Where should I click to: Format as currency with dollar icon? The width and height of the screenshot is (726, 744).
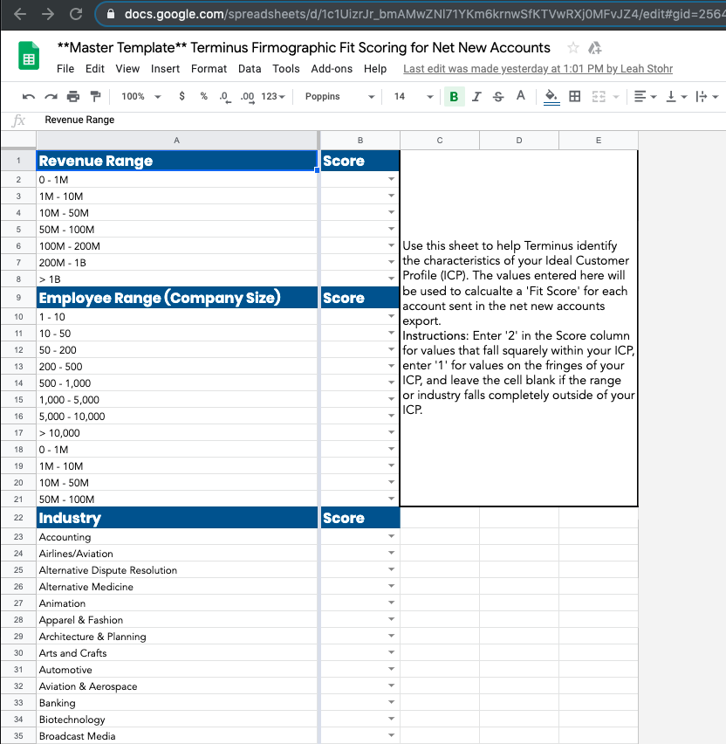pos(181,96)
